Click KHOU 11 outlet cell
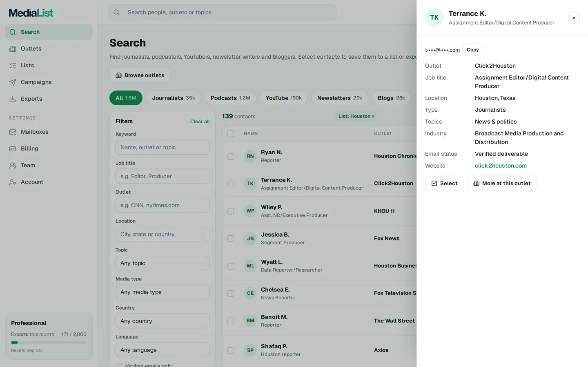The height and width of the screenshot is (367, 588). (x=384, y=211)
